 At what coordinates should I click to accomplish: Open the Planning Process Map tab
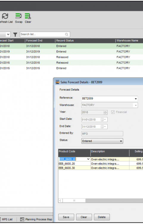click(x=36, y=219)
